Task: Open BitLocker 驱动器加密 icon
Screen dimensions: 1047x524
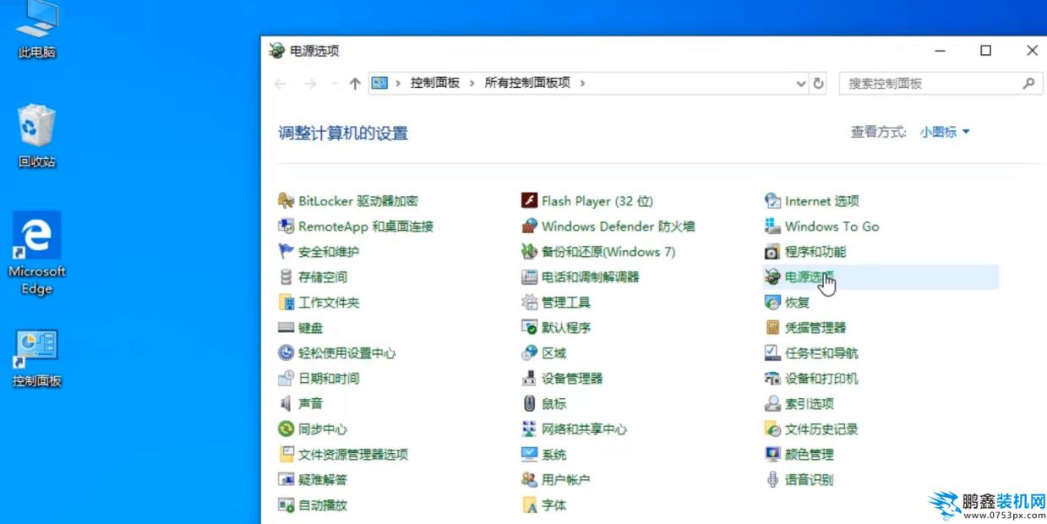Action: [286, 201]
